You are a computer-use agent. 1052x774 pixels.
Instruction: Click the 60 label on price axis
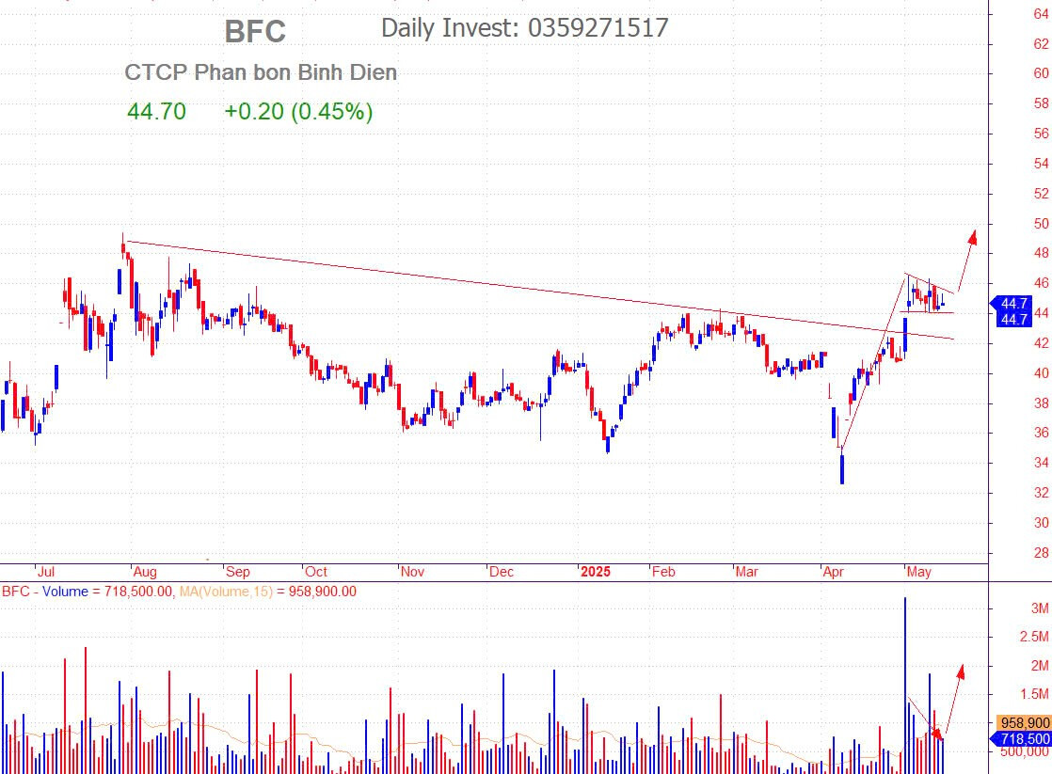click(x=1041, y=73)
